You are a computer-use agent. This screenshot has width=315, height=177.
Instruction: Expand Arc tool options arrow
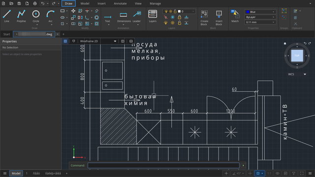click(52, 25)
